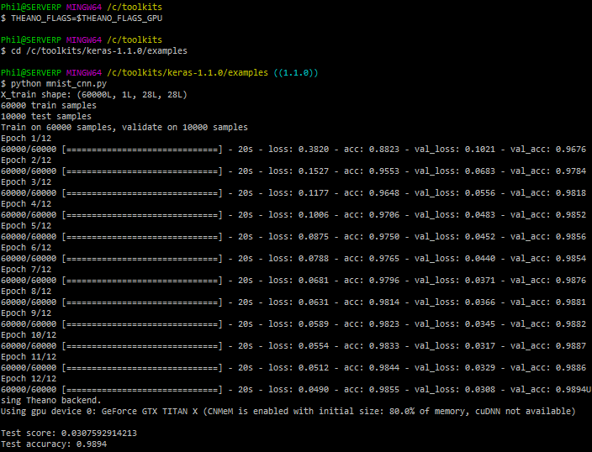
Task: Click the command 'python mnist_cnn.py'
Action: pos(59,84)
